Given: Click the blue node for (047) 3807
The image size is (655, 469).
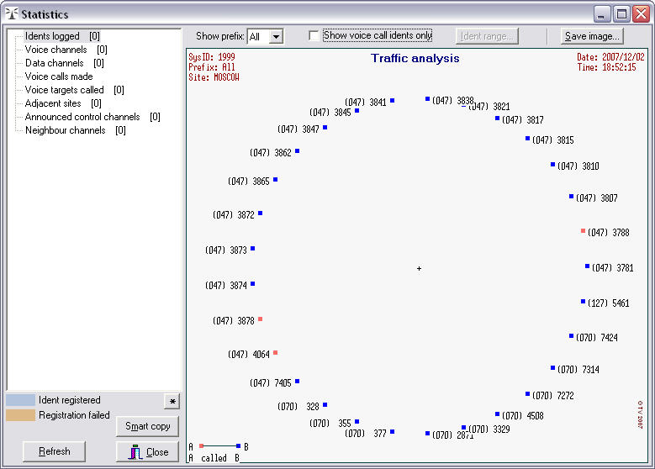Looking at the screenshot, I should pos(571,197).
